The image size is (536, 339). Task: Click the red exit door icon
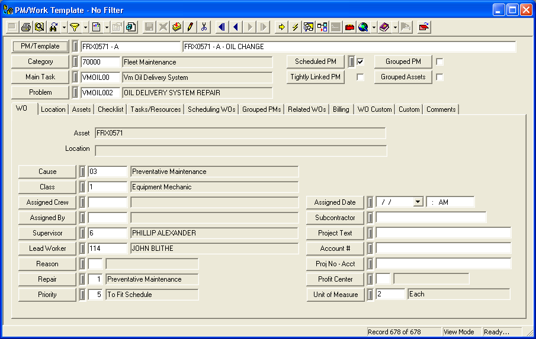click(x=424, y=27)
